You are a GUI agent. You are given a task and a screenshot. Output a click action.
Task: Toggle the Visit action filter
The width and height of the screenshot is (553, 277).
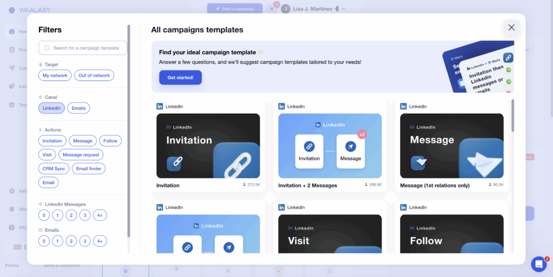point(47,155)
